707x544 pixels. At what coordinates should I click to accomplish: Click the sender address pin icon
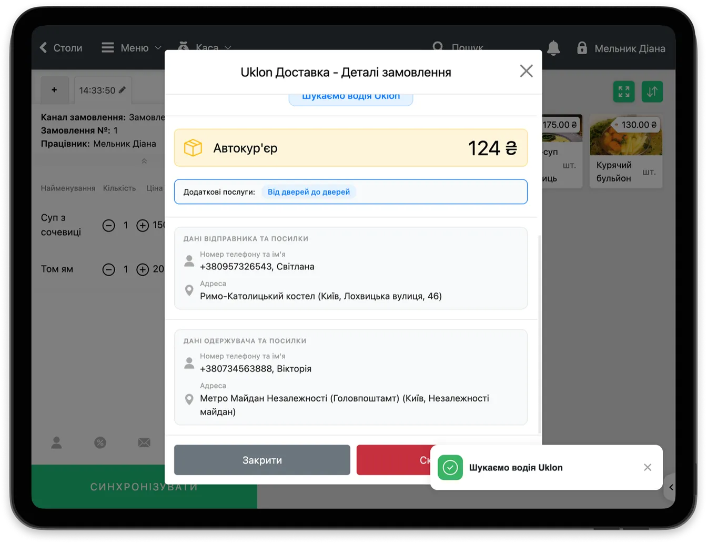coord(189,290)
